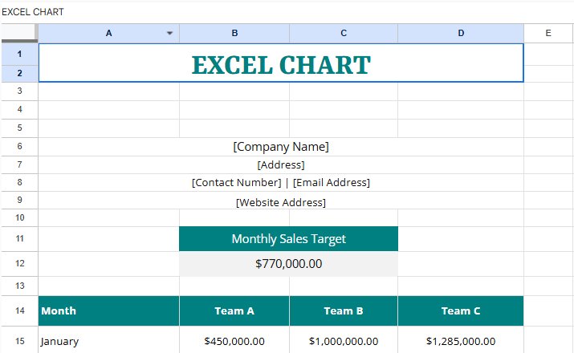Click the row 6 header number
The height and width of the screenshot is (353, 574).
click(19, 147)
